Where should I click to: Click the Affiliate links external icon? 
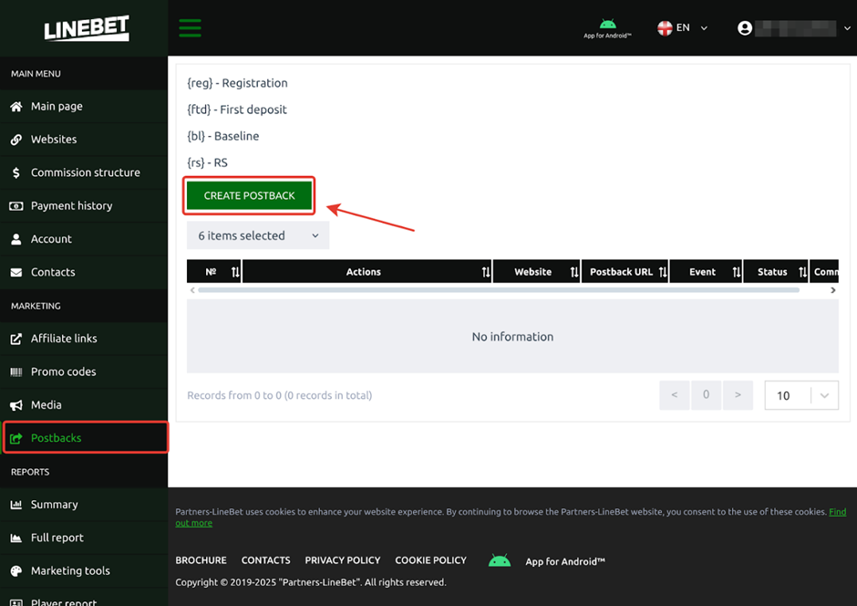coord(16,339)
